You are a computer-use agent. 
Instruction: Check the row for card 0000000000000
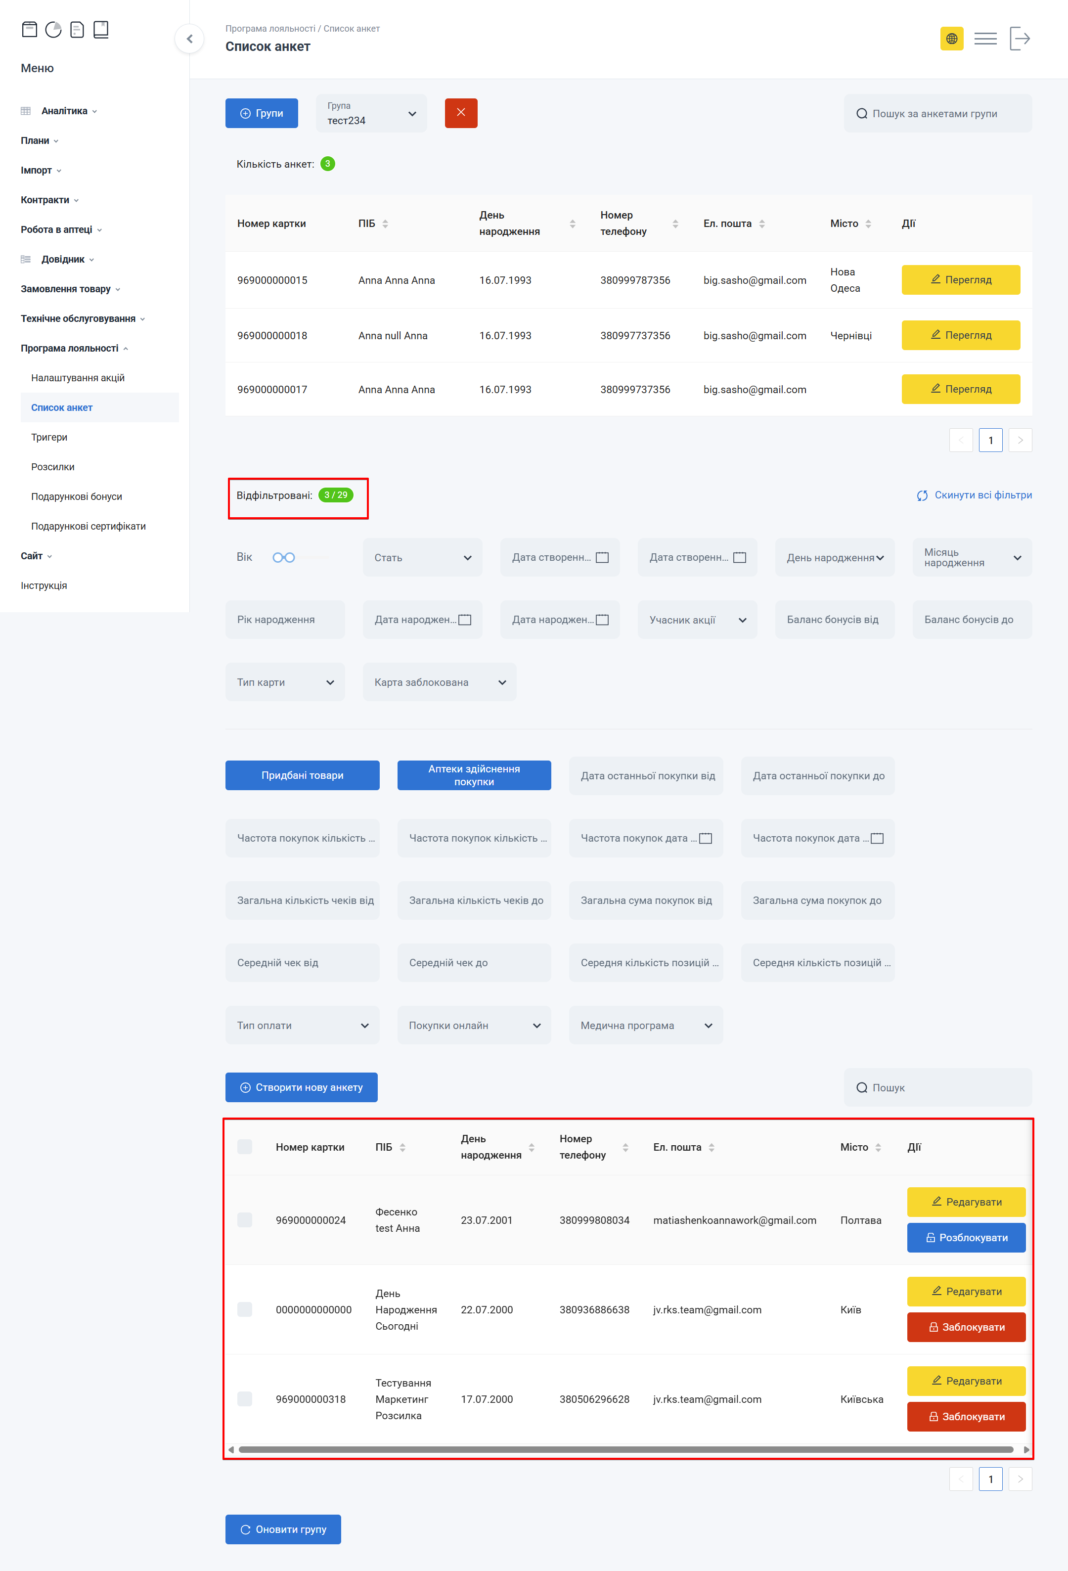(245, 1309)
